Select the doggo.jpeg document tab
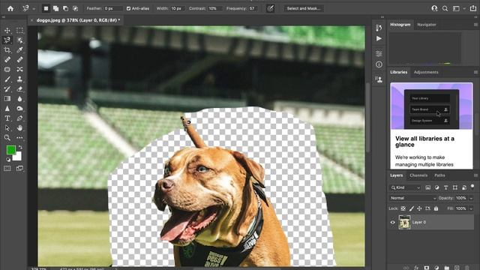 [78, 20]
